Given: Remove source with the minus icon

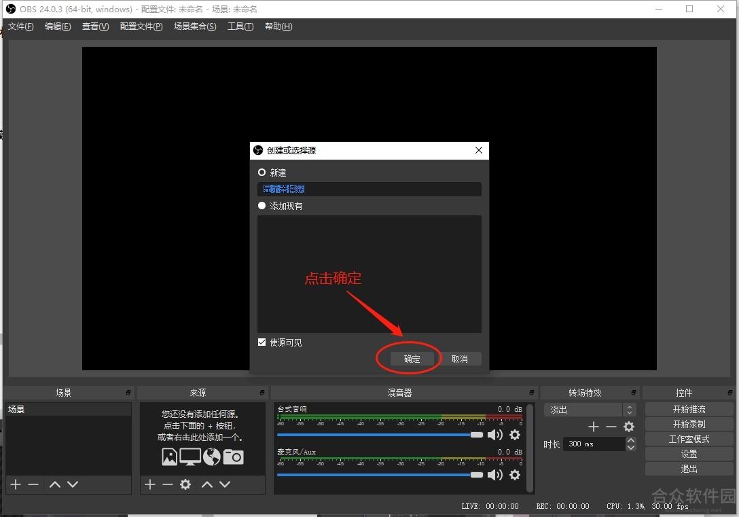Looking at the screenshot, I should pyautogui.click(x=167, y=484).
